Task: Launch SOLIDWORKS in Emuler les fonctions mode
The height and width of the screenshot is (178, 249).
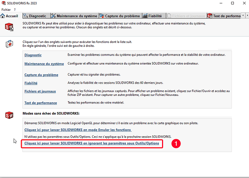Action: [78, 130]
